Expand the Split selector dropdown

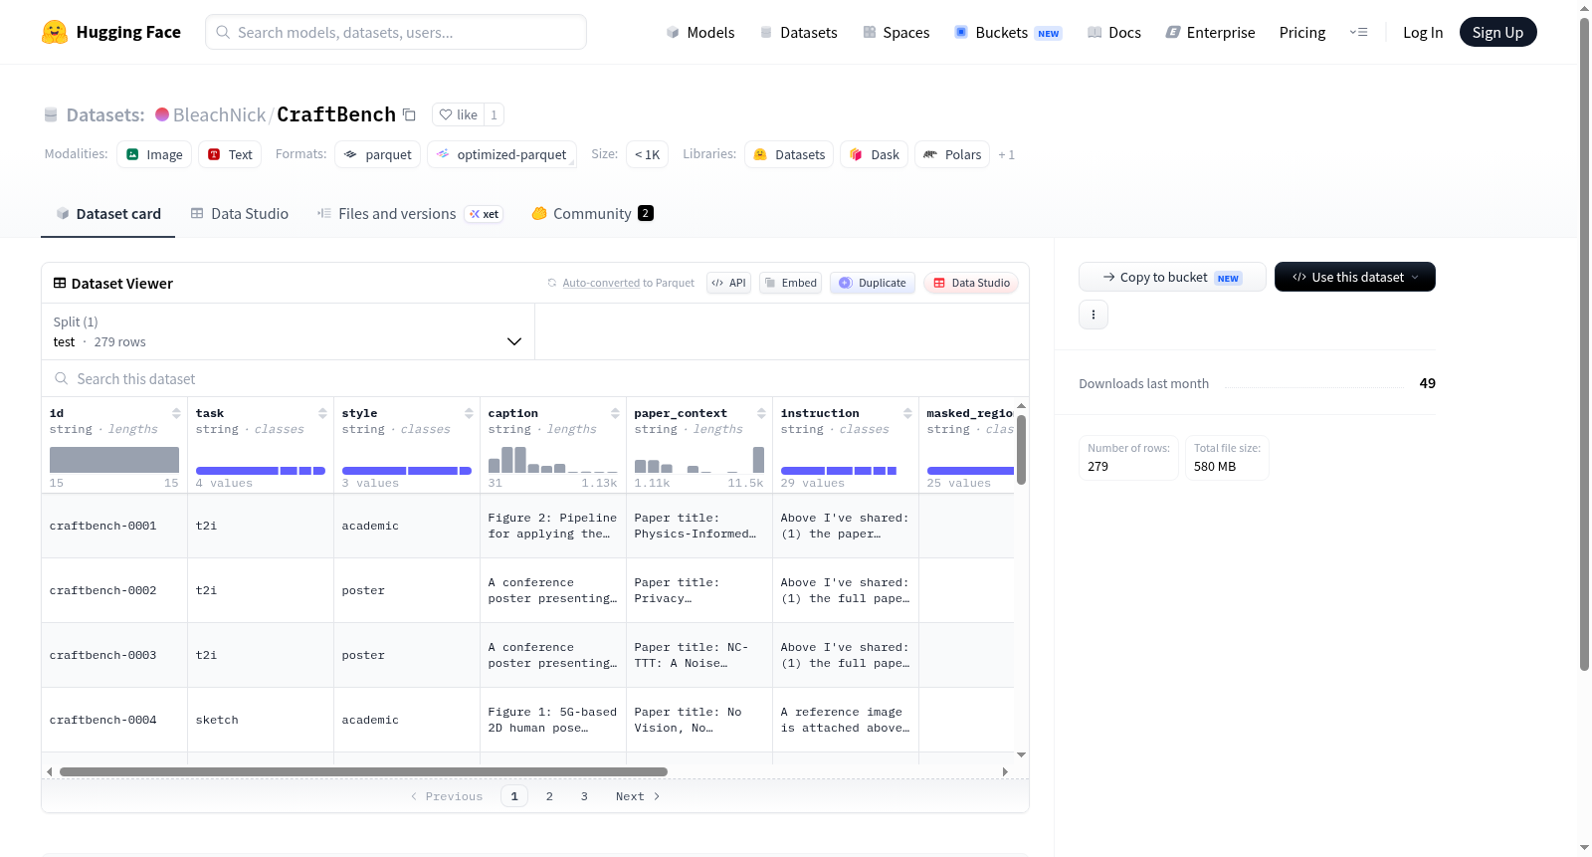coord(288,331)
